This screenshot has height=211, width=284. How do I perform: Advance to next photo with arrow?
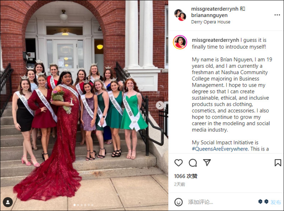(x=160, y=105)
